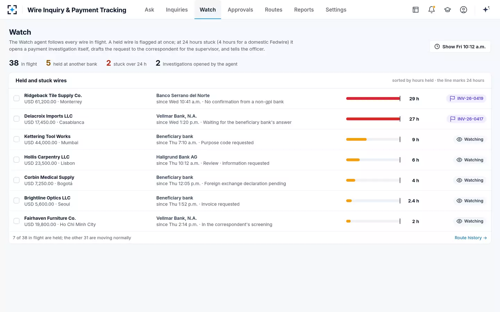Open the Reports tab
This screenshot has width=500, height=312.
(304, 10)
